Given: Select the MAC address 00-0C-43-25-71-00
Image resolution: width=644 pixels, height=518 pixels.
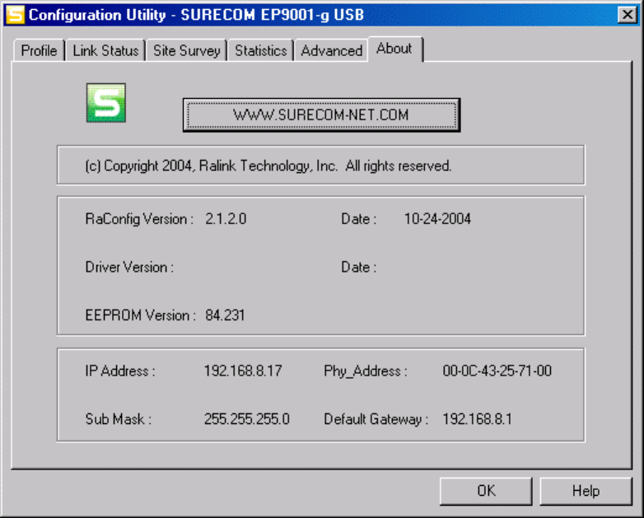Looking at the screenshot, I should [497, 371].
